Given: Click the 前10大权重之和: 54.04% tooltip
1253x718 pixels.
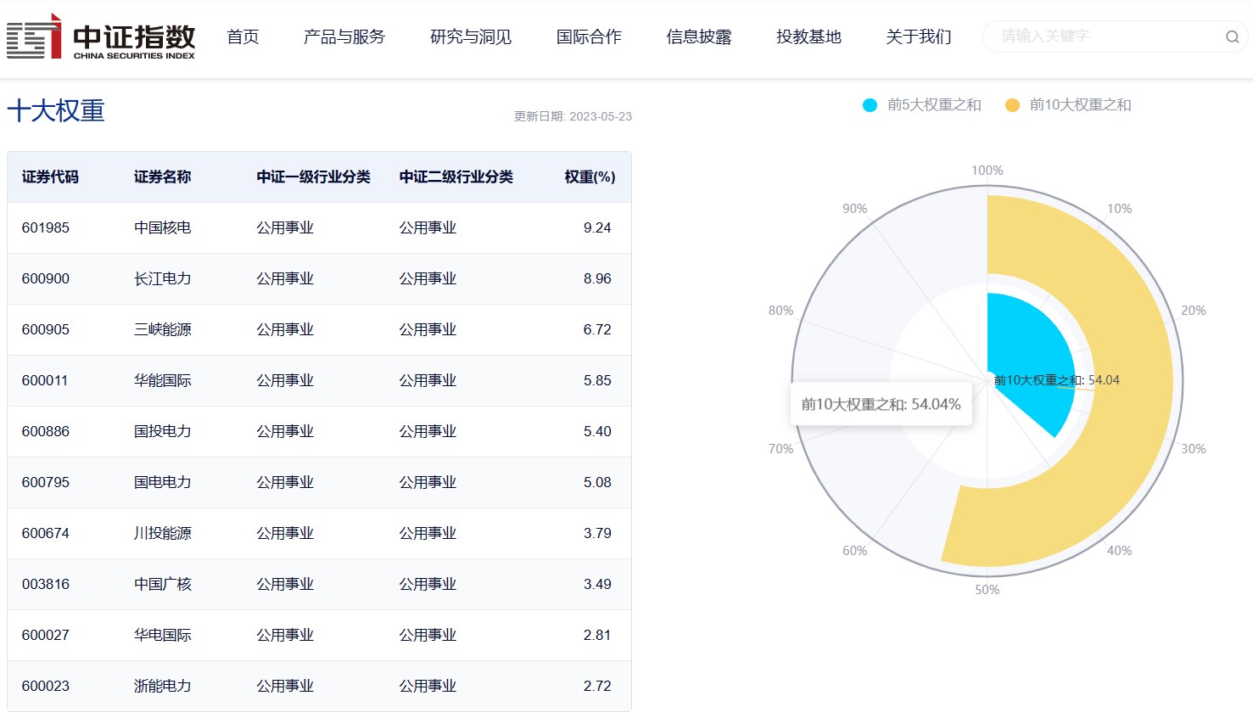Looking at the screenshot, I should pos(881,405).
